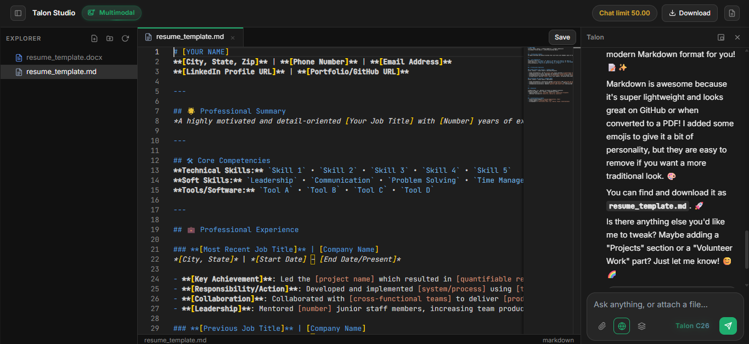Click line number 7 in the gutter
Viewport: 749px width, 344px height.
pyautogui.click(x=157, y=111)
